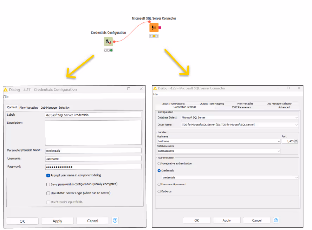Enable Save password in configuration (weakly encrypted)

point(48,184)
